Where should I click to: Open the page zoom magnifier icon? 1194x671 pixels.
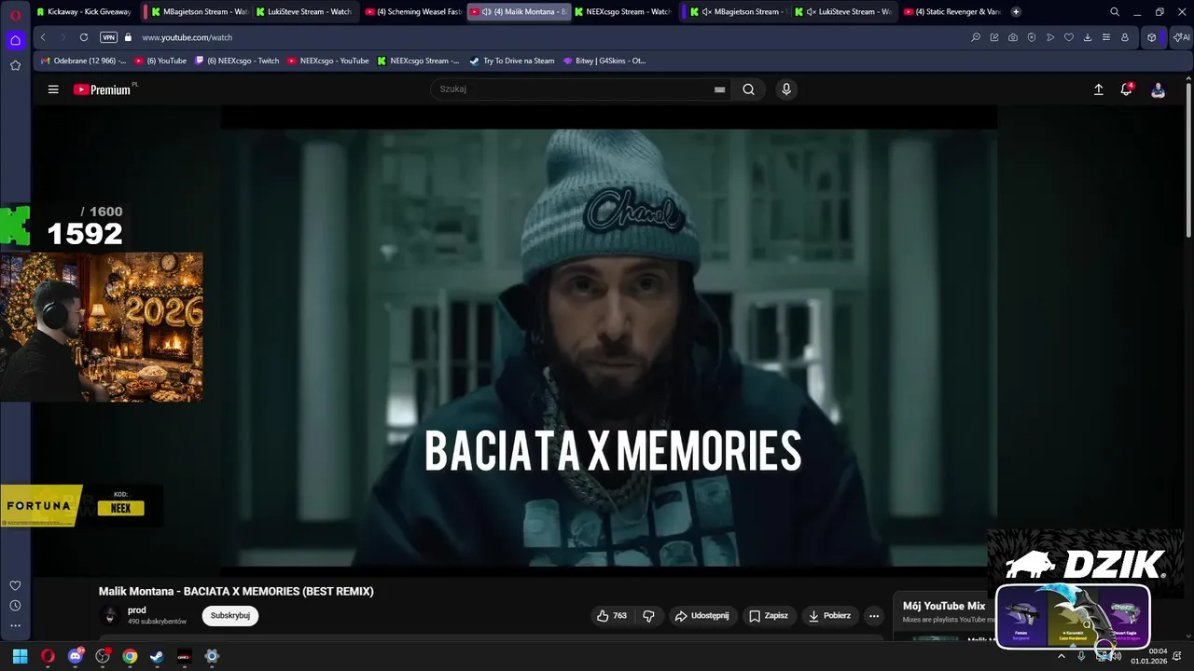pyautogui.click(x=976, y=37)
